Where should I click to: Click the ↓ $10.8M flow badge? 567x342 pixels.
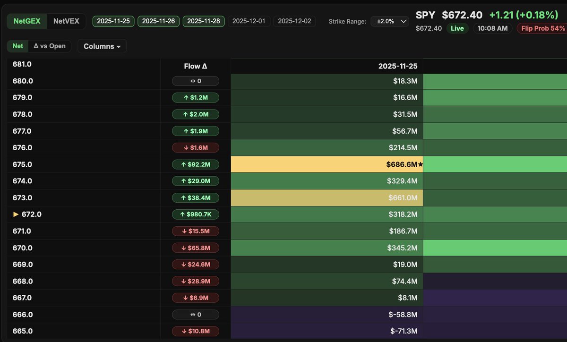point(196,331)
